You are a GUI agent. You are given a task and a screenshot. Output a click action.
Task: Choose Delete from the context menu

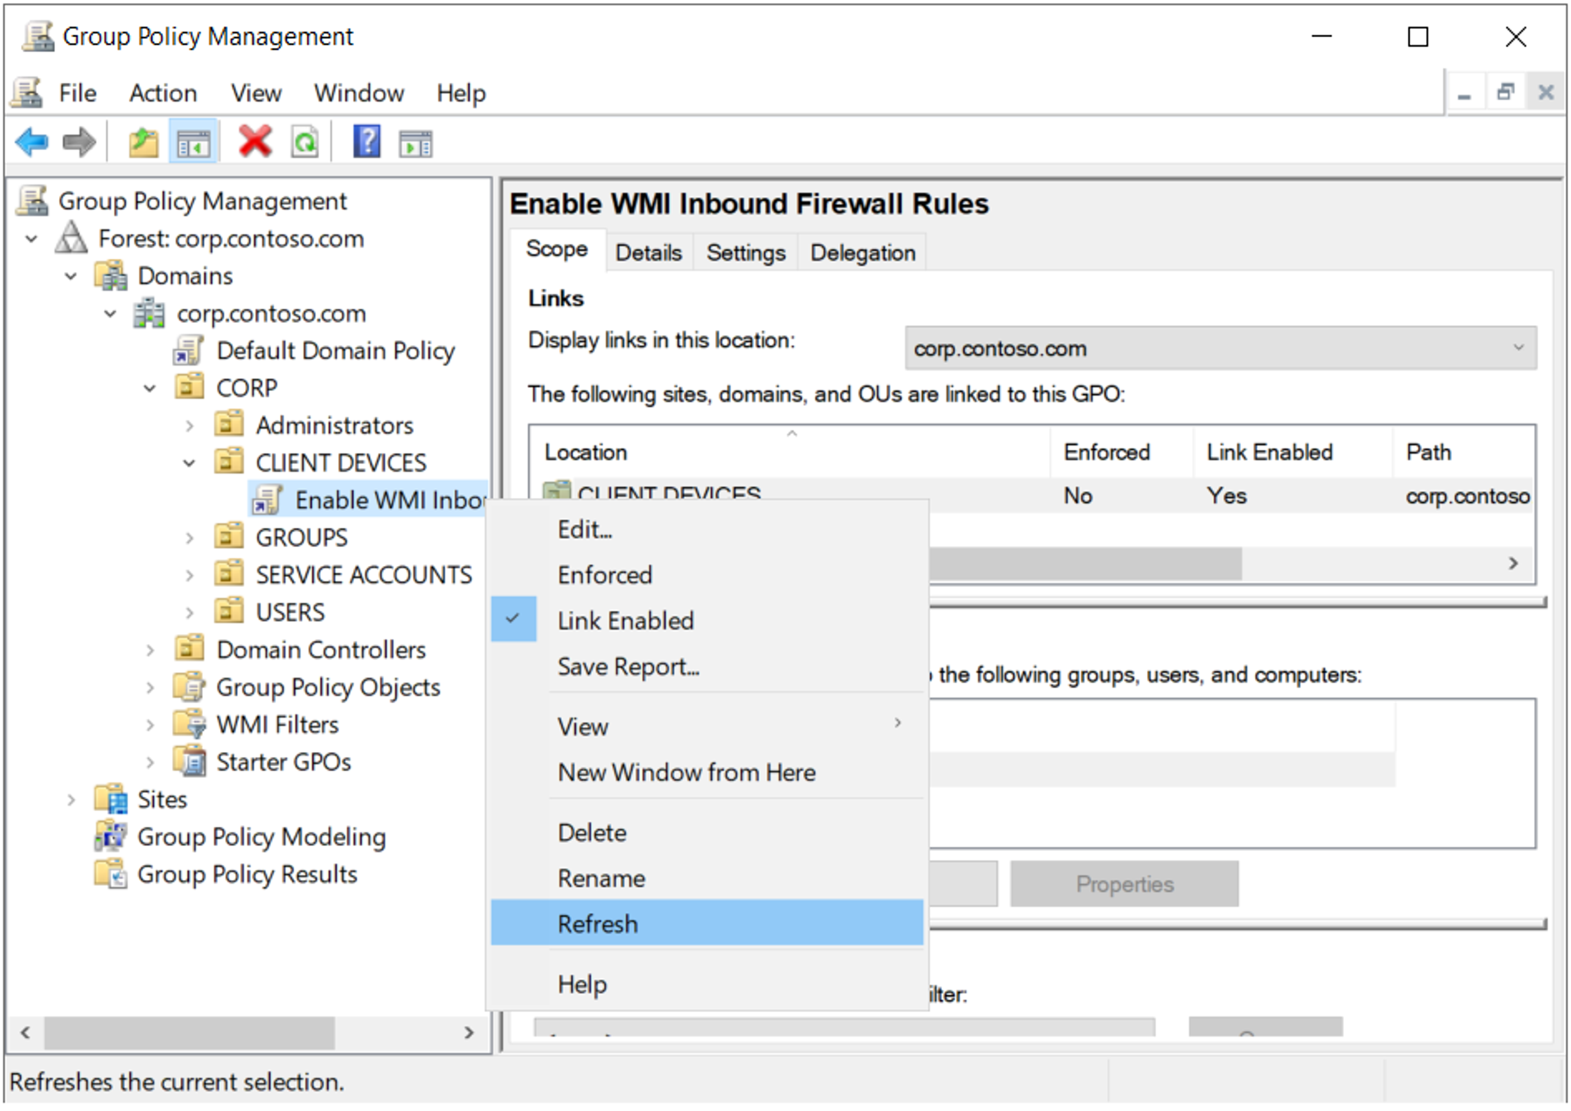(x=707, y=832)
